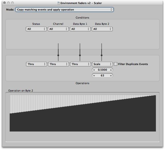
Task: Open the Scale operation dropdown
Action: pos(102,64)
